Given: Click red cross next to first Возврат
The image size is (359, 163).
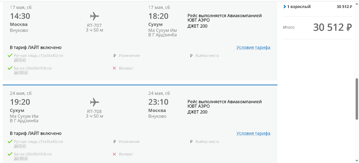Looking at the screenshot, I should (x=114, y=68).
